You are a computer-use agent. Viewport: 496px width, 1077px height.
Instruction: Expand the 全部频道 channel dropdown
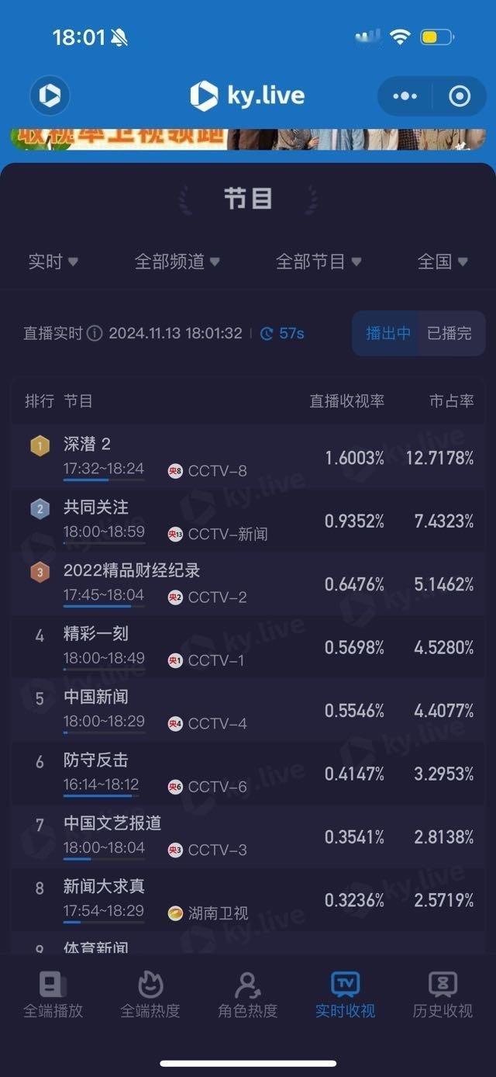point(177,262)
